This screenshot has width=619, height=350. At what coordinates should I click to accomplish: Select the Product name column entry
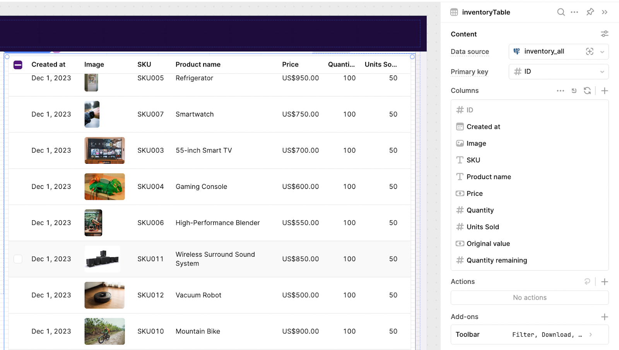(530, 177)
